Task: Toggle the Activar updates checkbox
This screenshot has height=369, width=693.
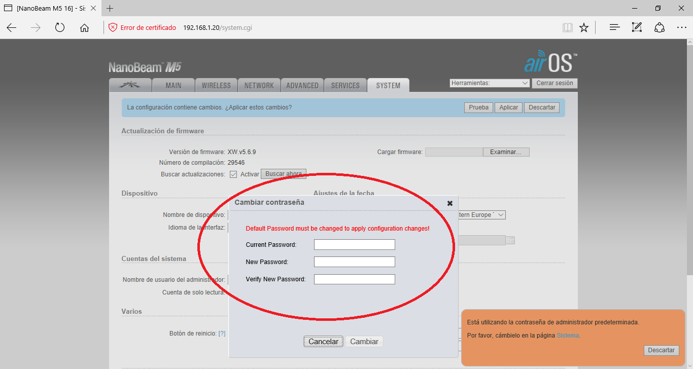Action: [233, 174]
